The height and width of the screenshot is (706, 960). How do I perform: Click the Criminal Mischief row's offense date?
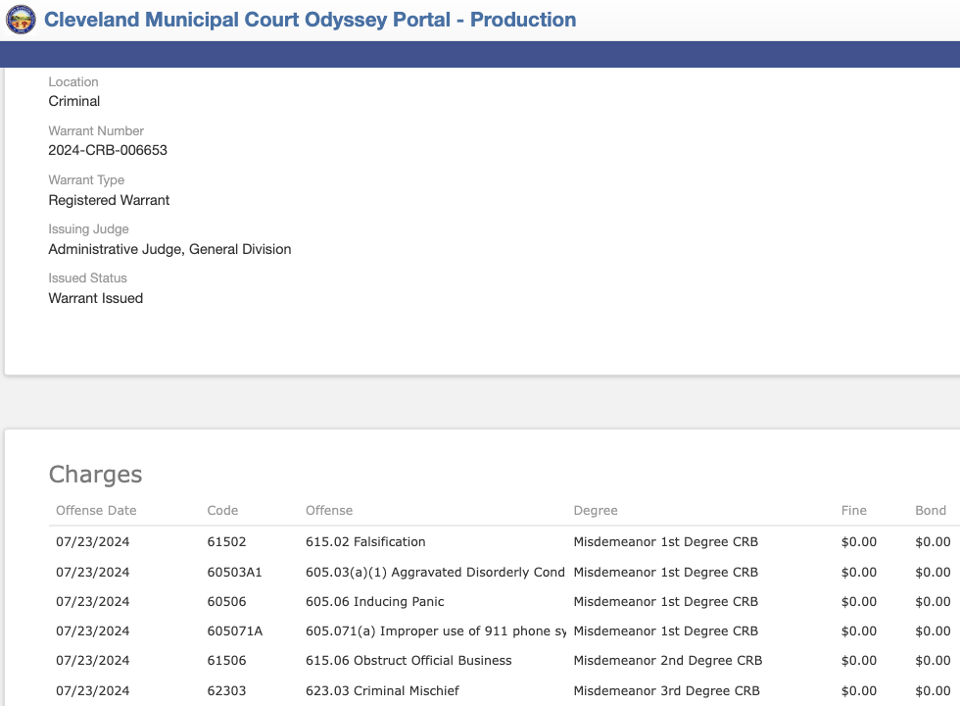click(92, 690)
